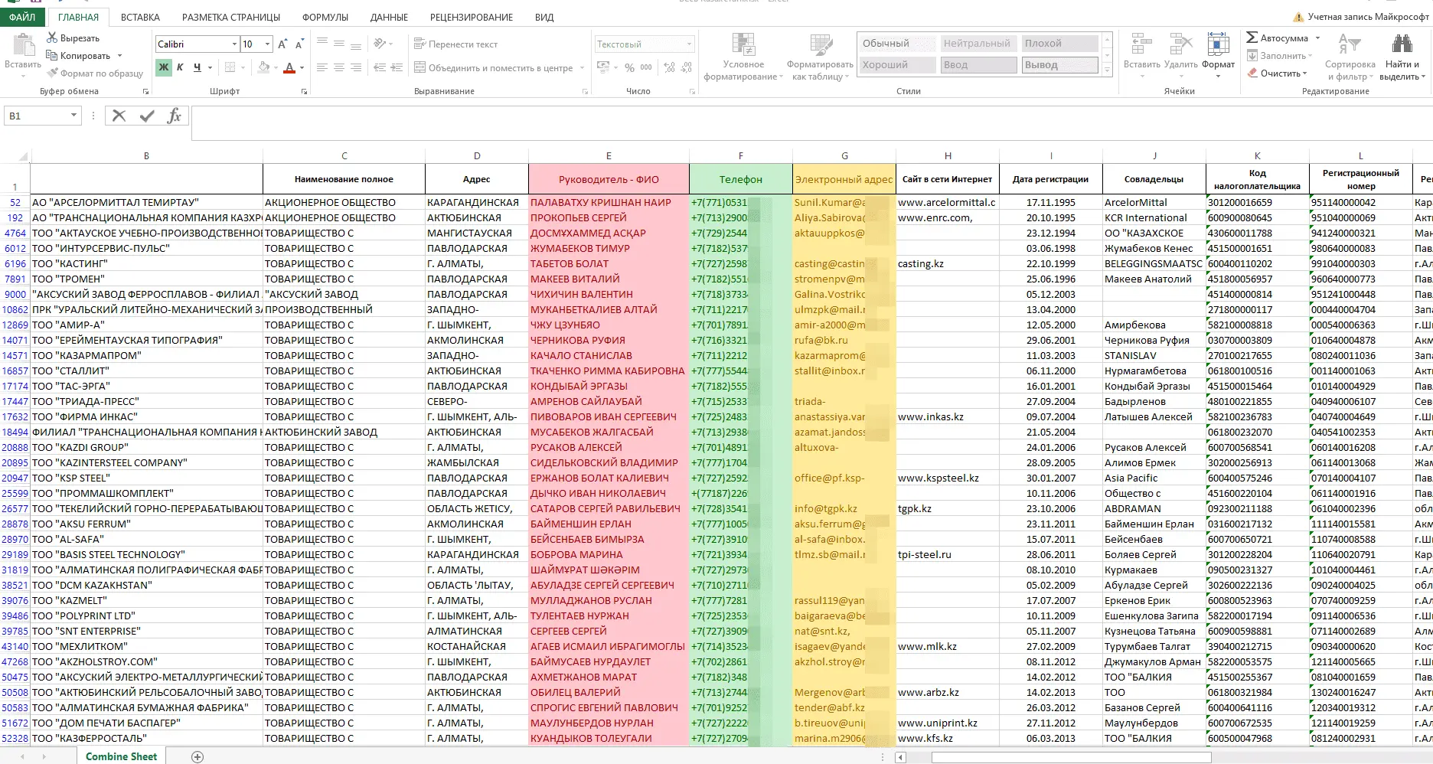Click the Cut (Вырезать) scissors icon
The image size is (1433, 764).
[52, 38]
